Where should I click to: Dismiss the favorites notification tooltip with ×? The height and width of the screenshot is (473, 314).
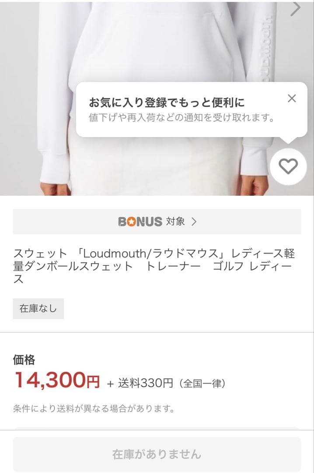292,99
